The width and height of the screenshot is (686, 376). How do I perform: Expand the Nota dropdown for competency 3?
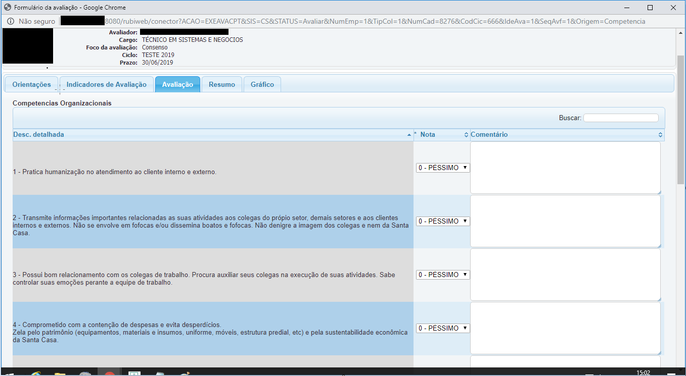443,275
